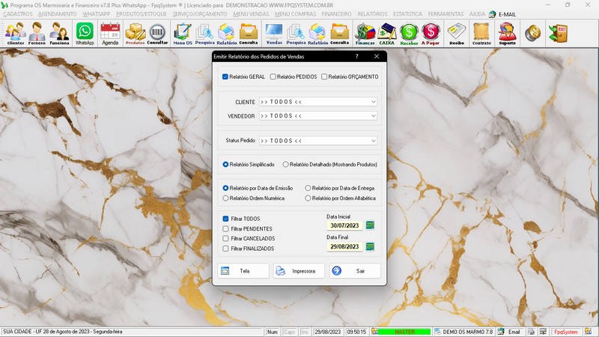The height and width of the screenshot is (337, 599).
Task: Toggle the Filtrar TODOS checkbox
Action: [225, 219]
